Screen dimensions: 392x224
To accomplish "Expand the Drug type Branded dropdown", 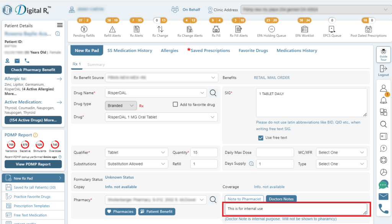I will [x=121, y=106].
